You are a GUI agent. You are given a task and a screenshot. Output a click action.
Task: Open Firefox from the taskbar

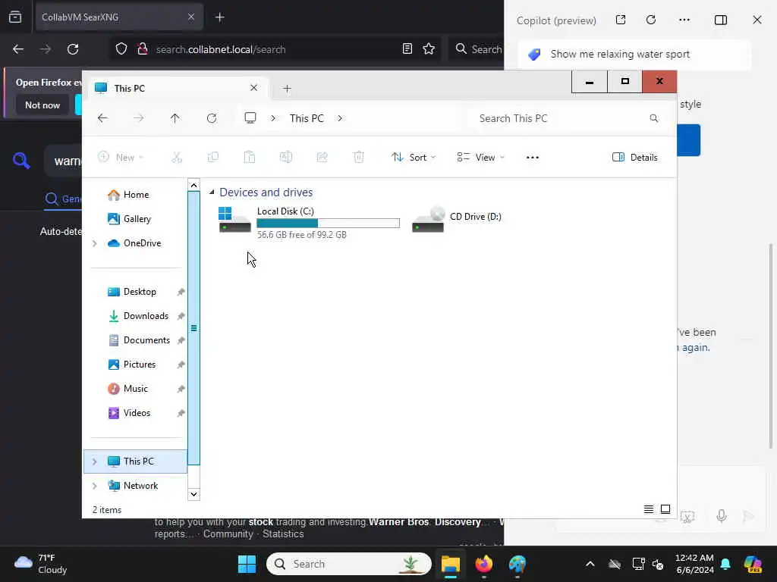point(483,564)
